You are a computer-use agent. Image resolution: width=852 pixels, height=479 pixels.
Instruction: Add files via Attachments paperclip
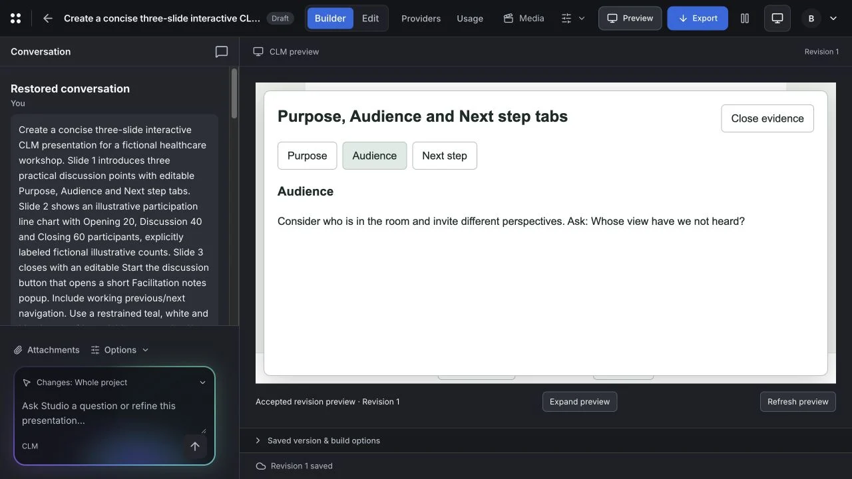point(47,350)
